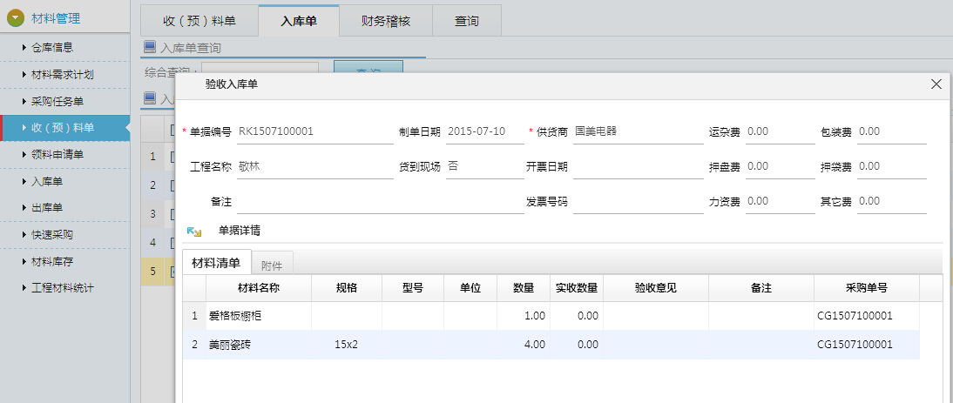The image size is (953, 403).
Task: Open the 附件 tab in the dialog
Action: [274, 263]
